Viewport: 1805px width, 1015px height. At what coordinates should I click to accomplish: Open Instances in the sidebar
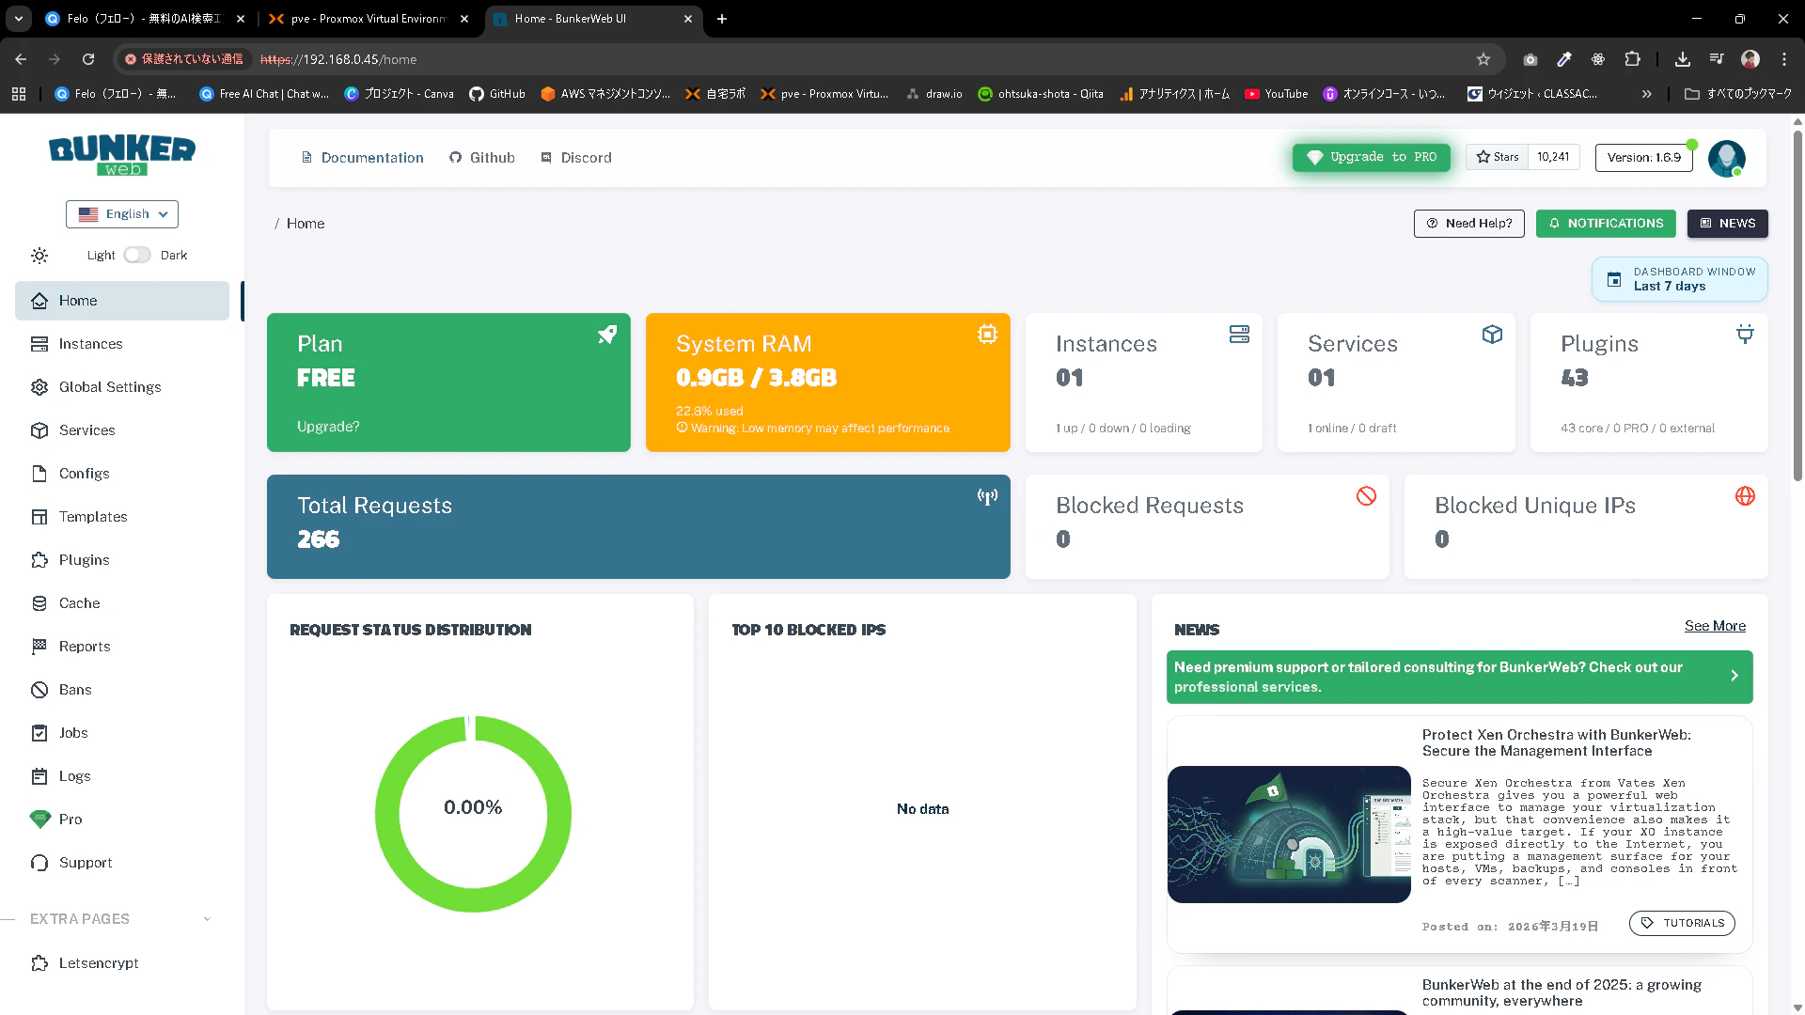(122, 344)
